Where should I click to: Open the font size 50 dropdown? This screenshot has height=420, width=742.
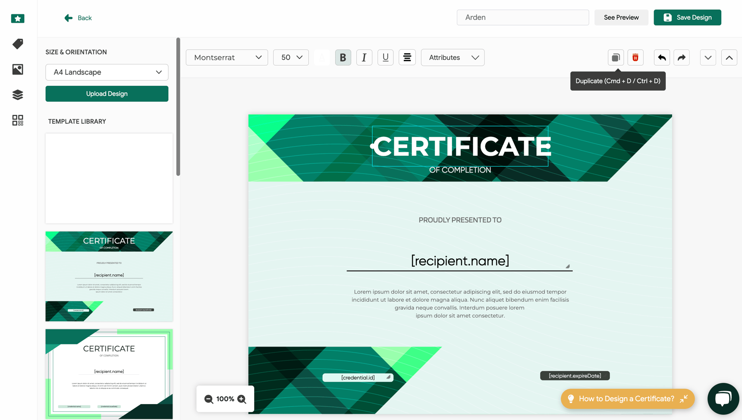pos(291,57)
